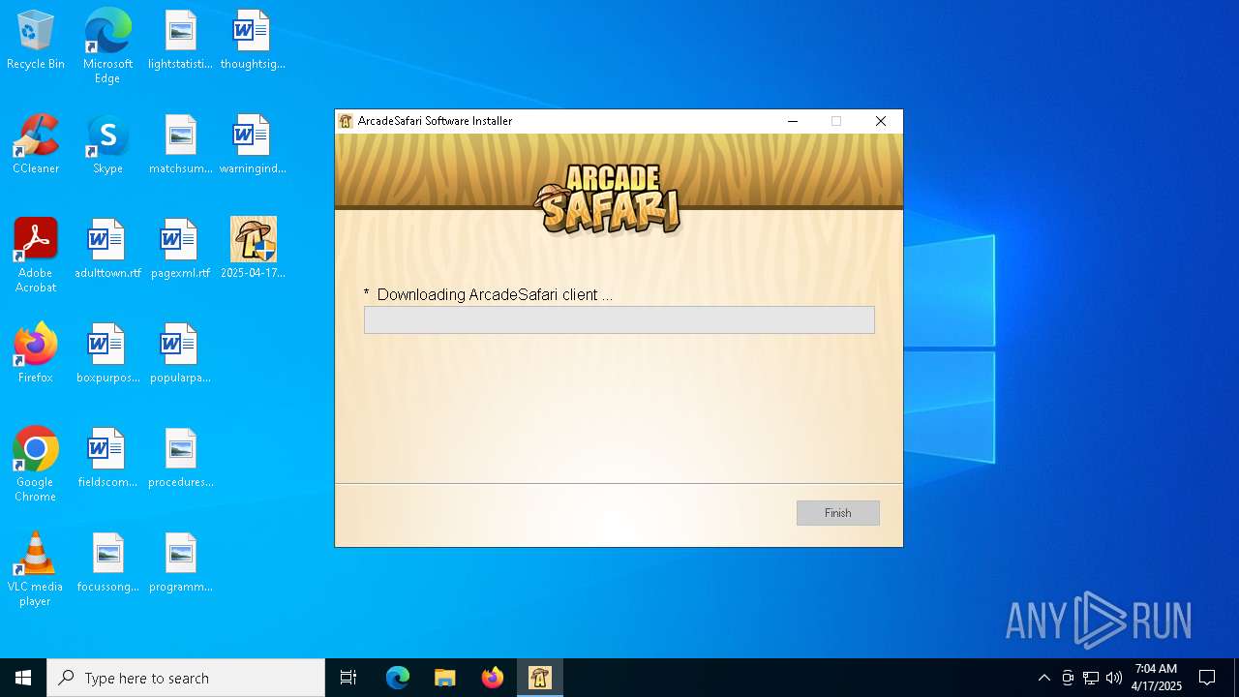Minimize the ArcadeSafari installer window

pos(793,121)
